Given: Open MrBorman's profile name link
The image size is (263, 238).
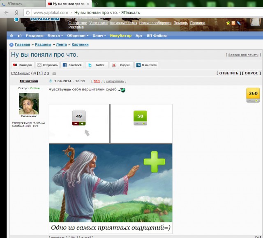Looking at the screenshot, I should [29, 81].
